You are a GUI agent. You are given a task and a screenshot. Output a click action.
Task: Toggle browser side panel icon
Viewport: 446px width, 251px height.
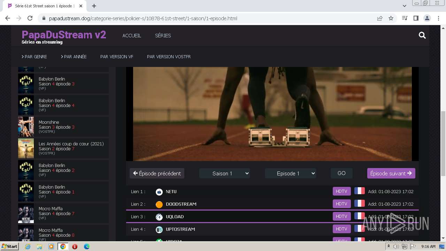click(416, 18)
